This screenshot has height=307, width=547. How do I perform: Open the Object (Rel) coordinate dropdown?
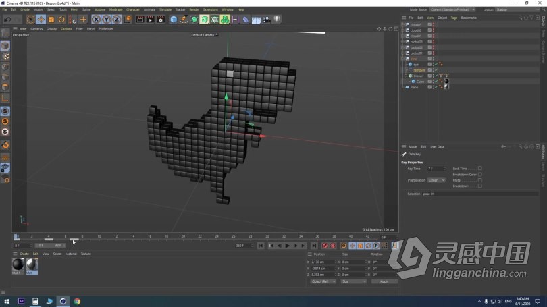pyautogui.click(x=323, y=281)
